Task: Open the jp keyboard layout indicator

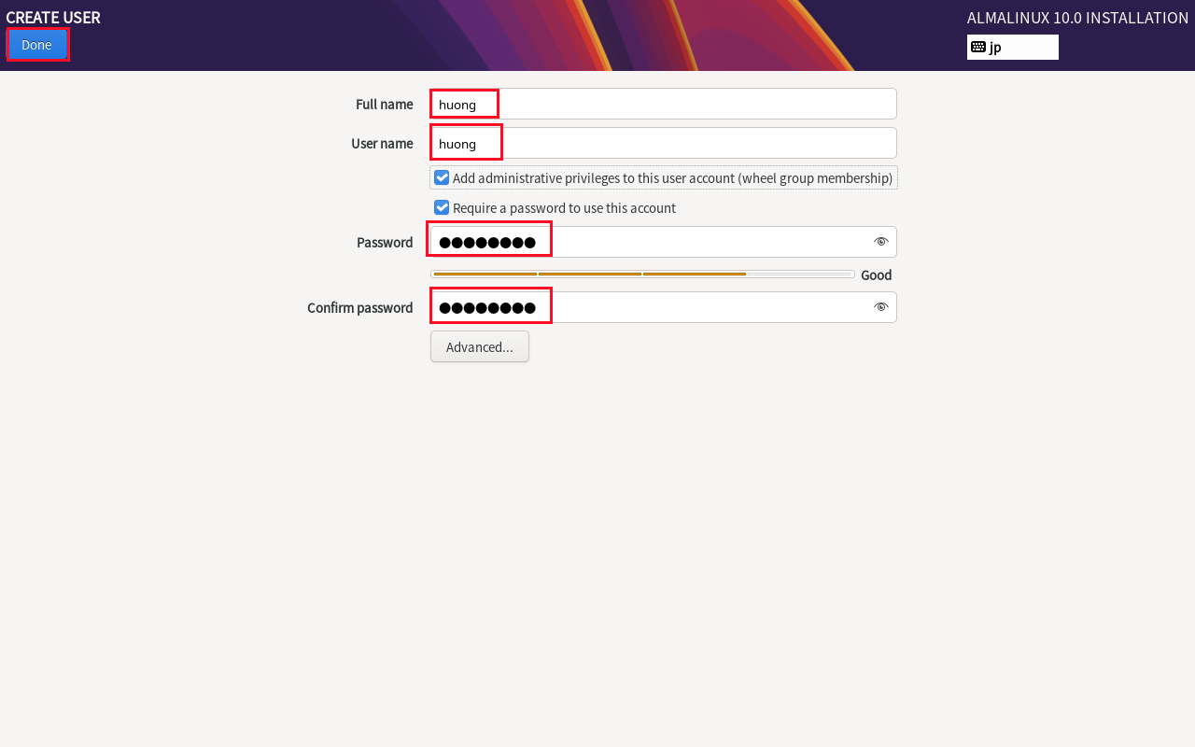Action: click(1013, 47)
